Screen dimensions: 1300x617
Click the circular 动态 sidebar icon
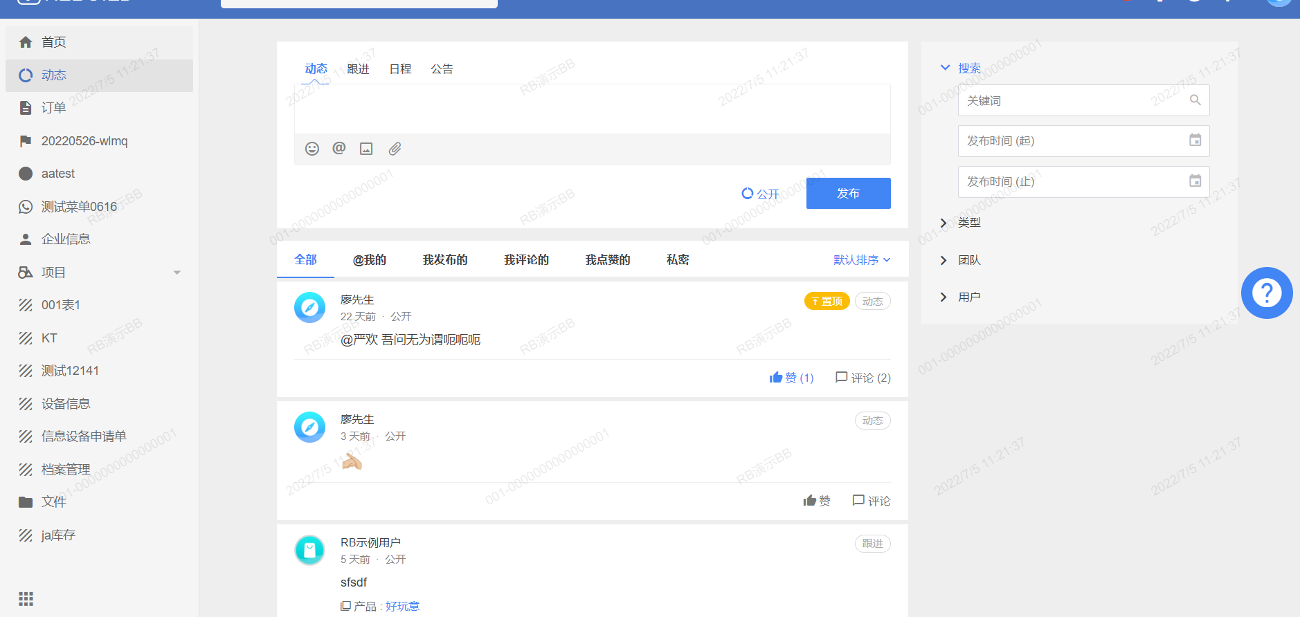point(26,75)
